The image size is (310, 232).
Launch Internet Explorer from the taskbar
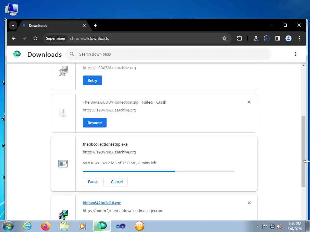click(x=27, y=226)
